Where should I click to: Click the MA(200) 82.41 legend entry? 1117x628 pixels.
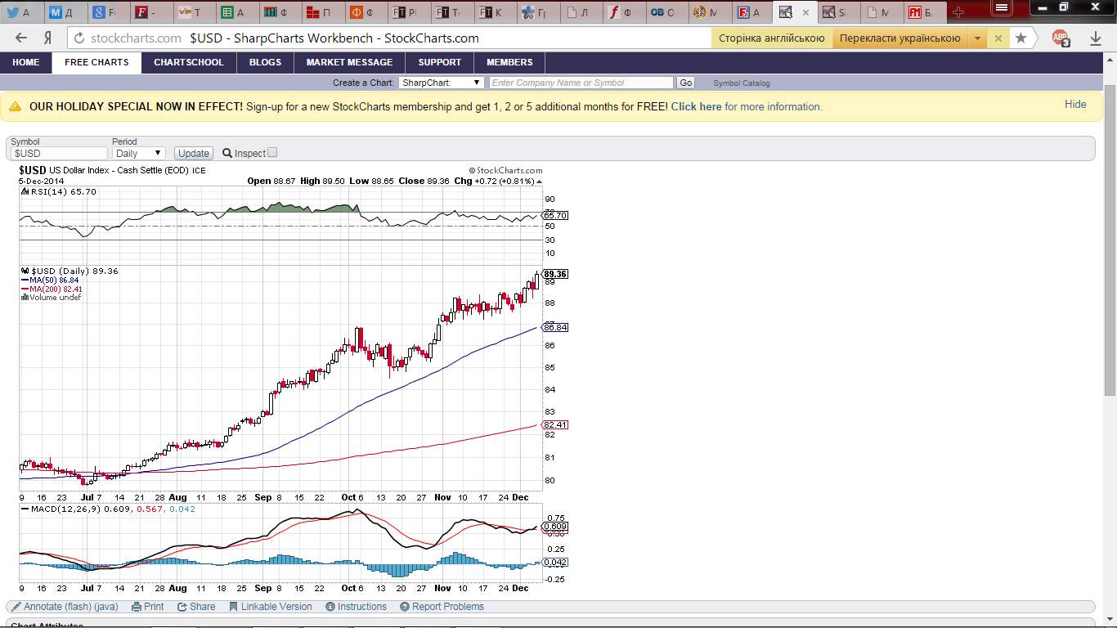(x=53, y=289)
